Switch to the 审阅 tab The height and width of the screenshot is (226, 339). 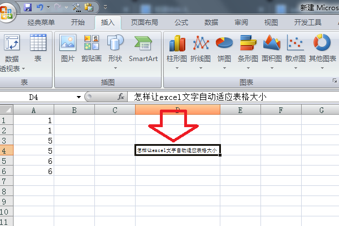click(x=241, y=22)
